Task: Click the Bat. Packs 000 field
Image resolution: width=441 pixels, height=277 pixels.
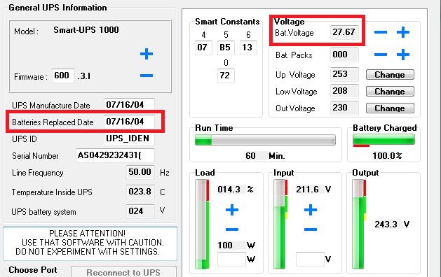Action: (344, 55)
